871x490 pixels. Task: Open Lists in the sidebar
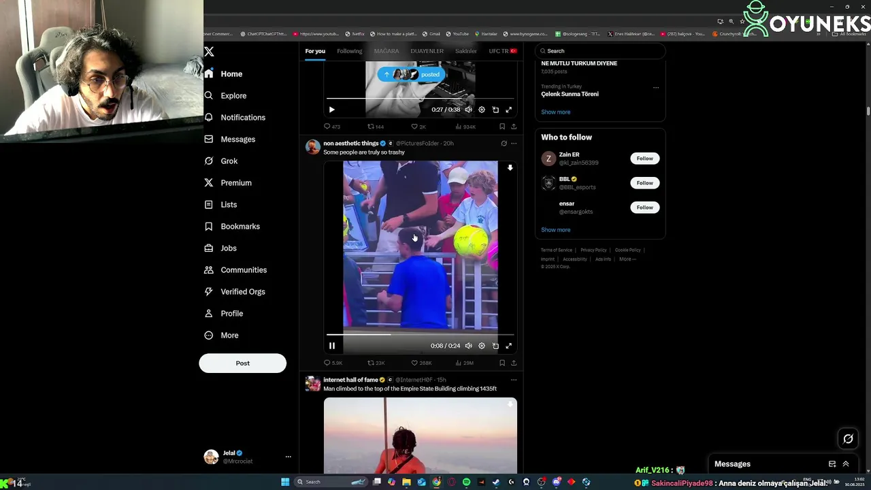point(220,204)
